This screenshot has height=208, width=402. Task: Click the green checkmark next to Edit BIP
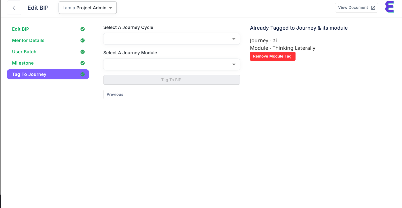point(83,29)
